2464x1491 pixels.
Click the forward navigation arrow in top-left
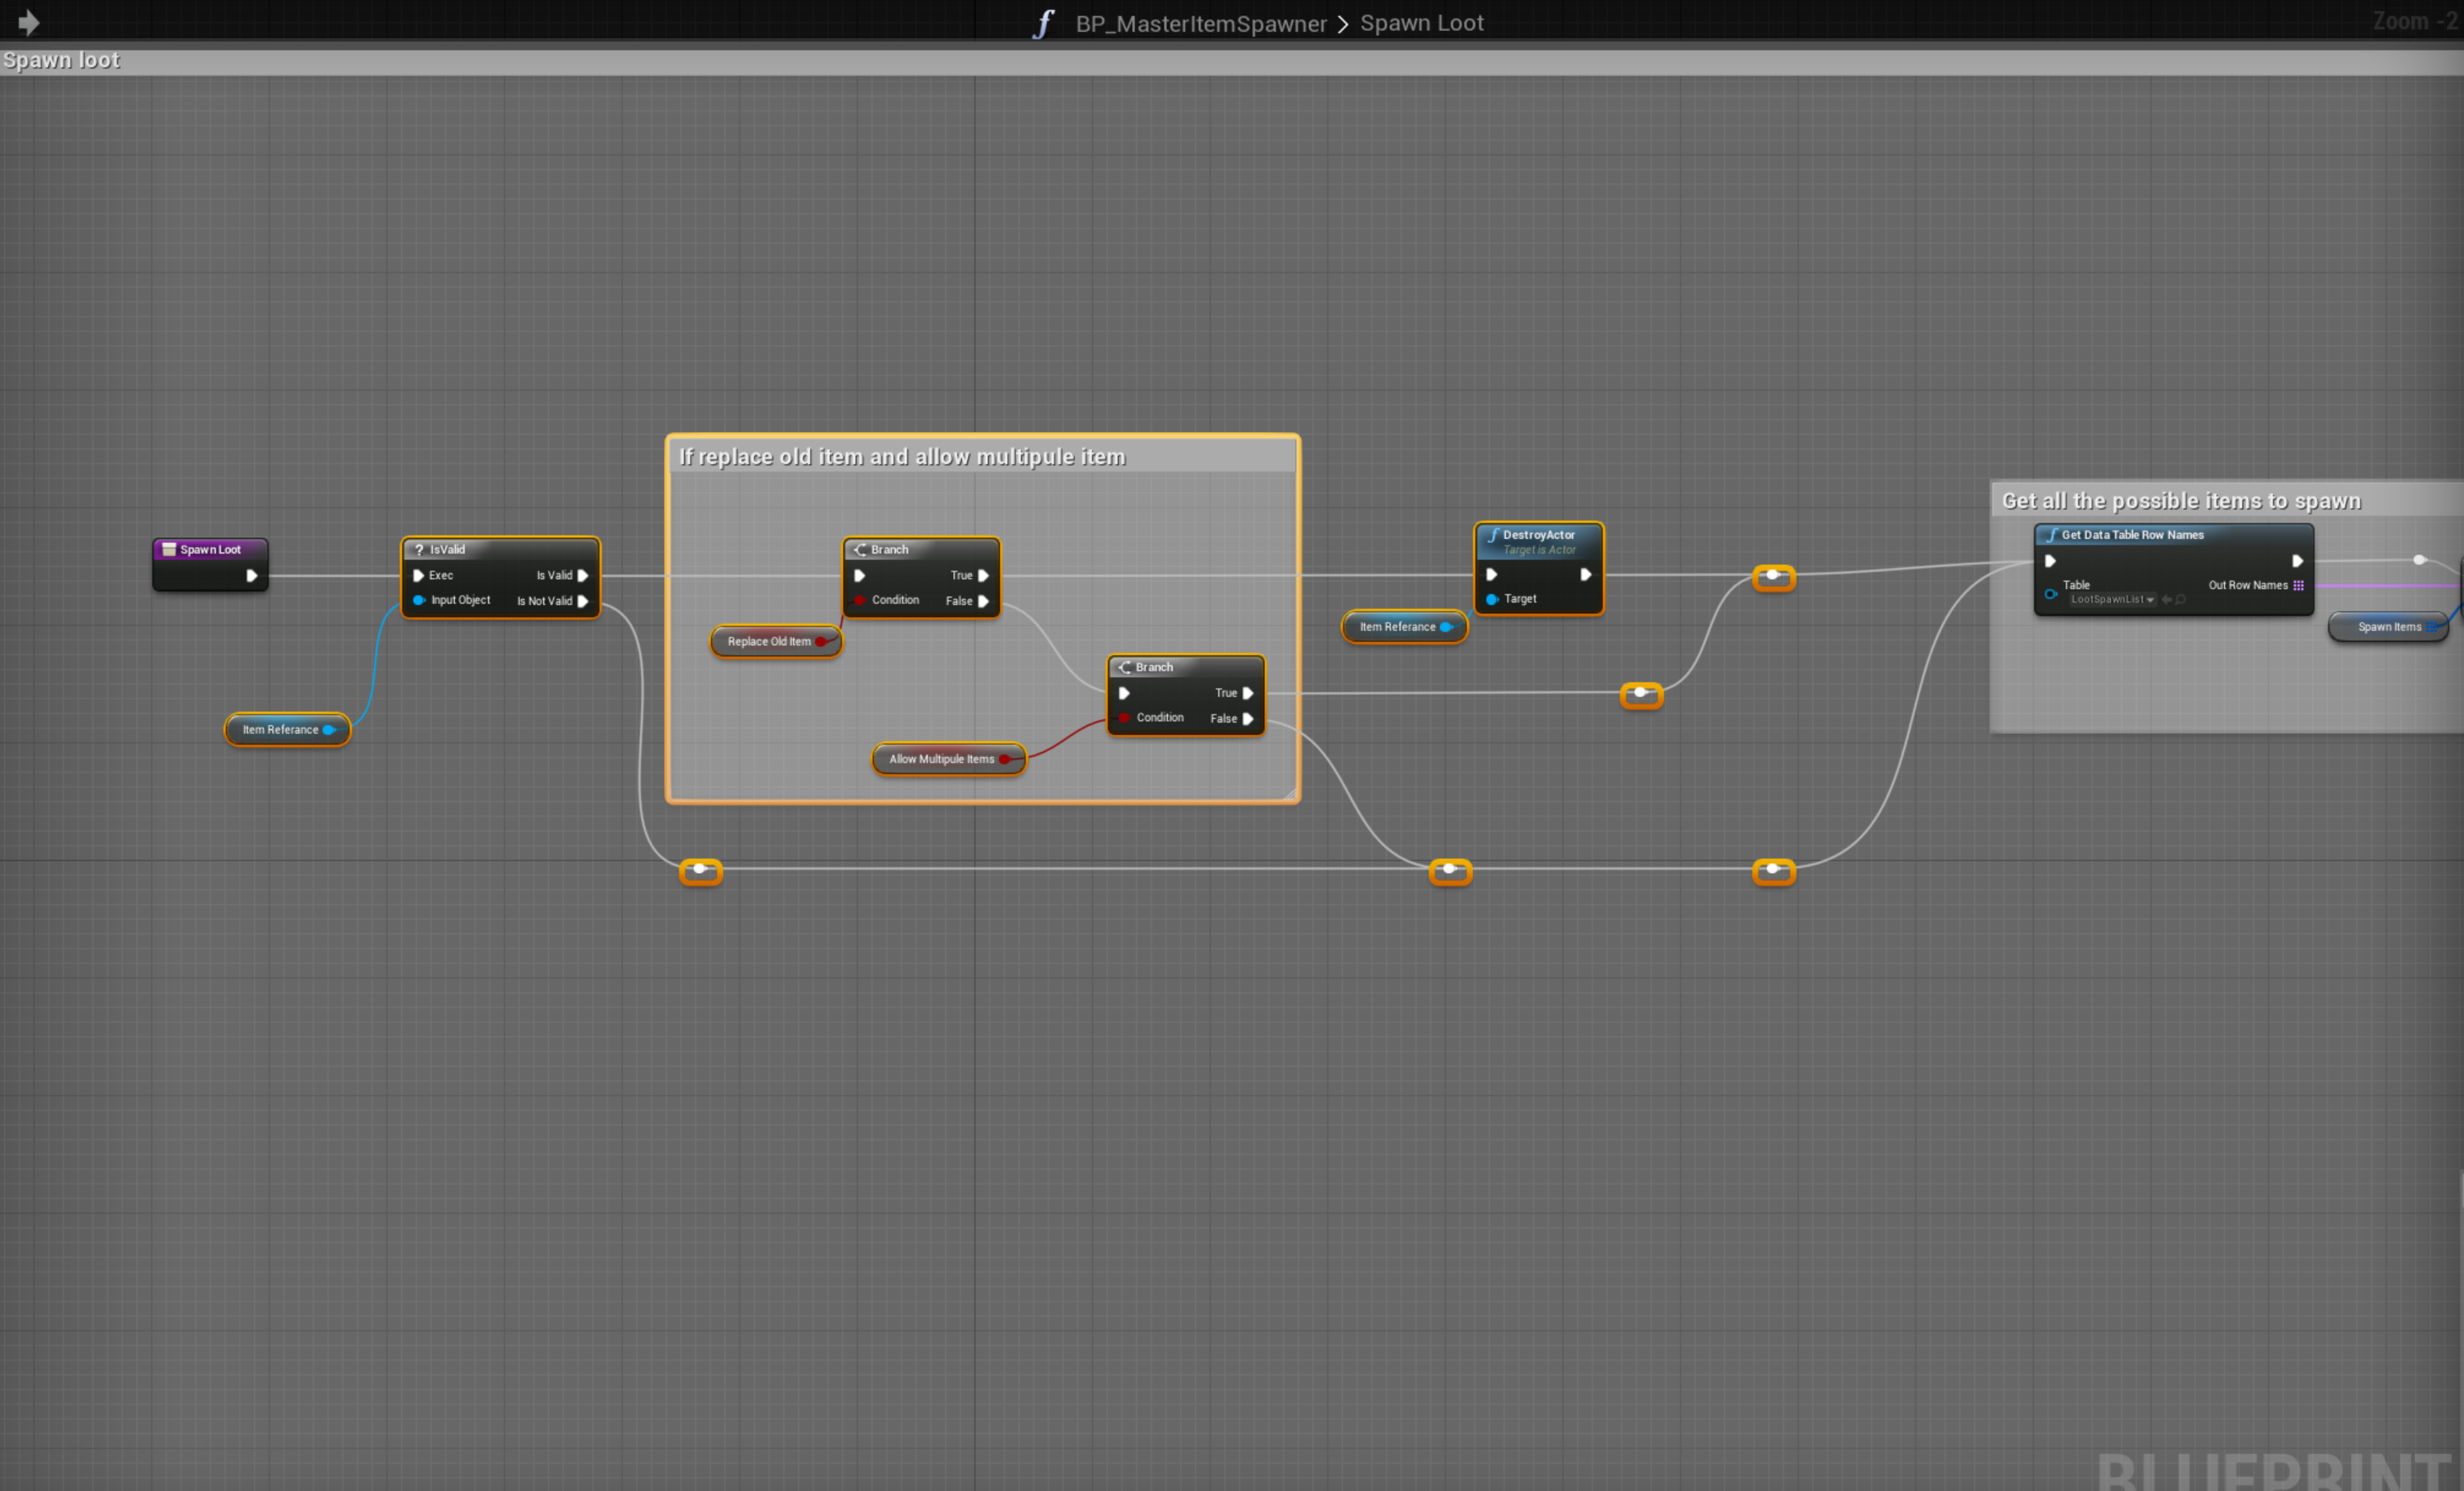(x=28, y=22)
